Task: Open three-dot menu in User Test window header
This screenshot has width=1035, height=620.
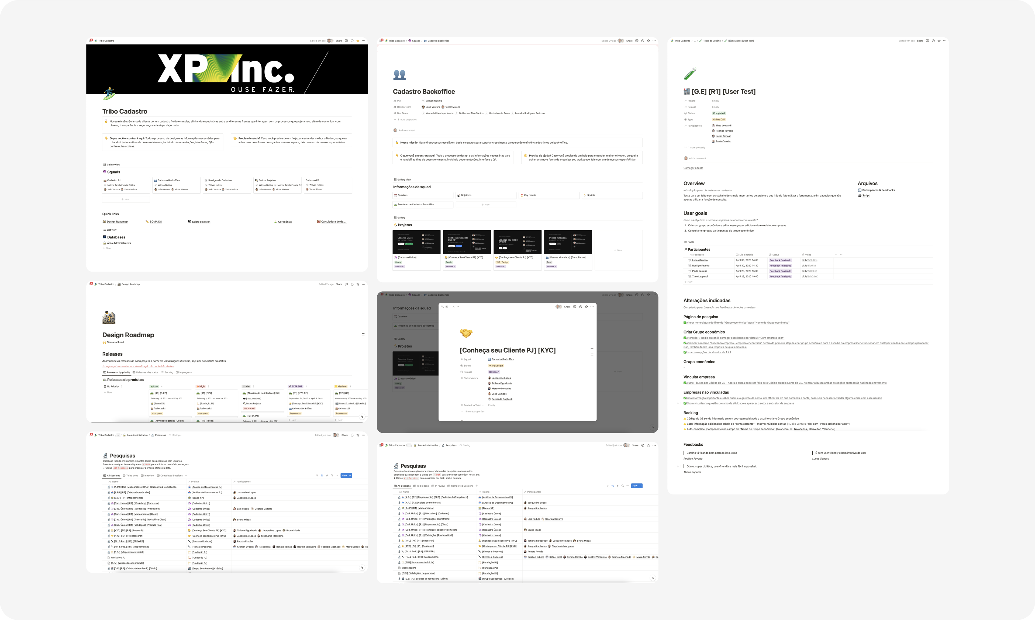Action: [x=945, y=41]
